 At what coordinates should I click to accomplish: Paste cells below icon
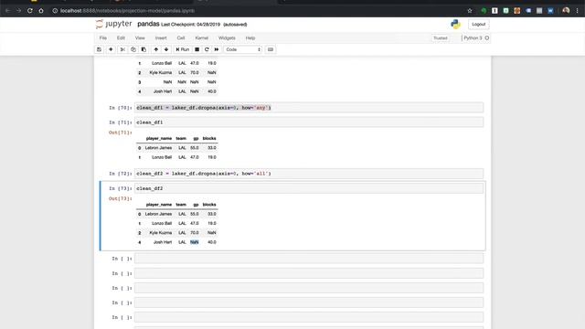pyautogui.click(x=144, y=49)
